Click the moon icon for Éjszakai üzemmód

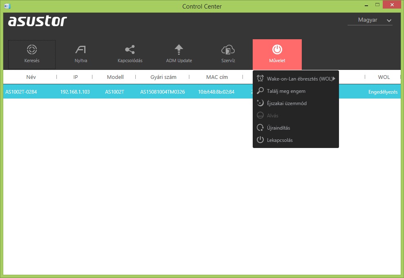click(260, 103)
